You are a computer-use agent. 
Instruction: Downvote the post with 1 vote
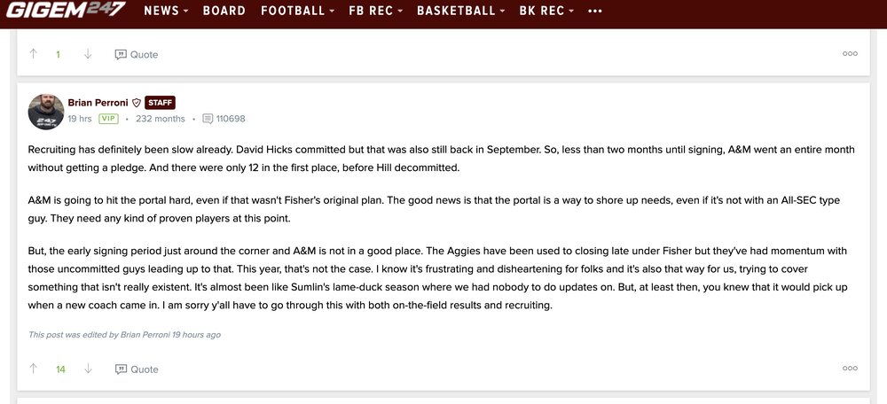click(x=88, y=54)
